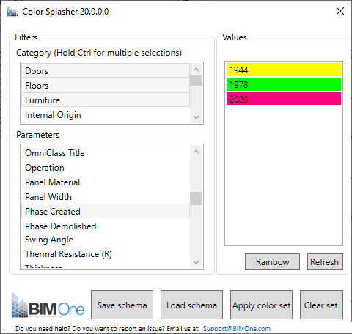
Task: Click the BIM One logo
Action: click(x=48, y=305)
